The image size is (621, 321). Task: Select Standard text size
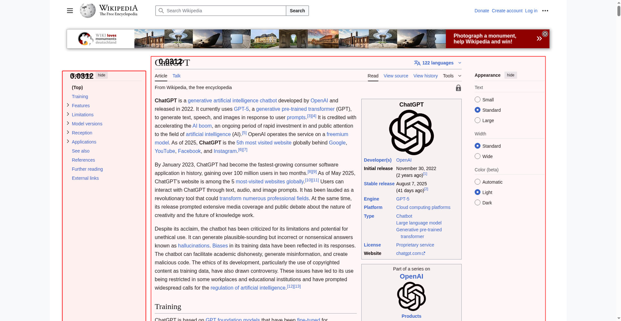[x=478, y=110]
